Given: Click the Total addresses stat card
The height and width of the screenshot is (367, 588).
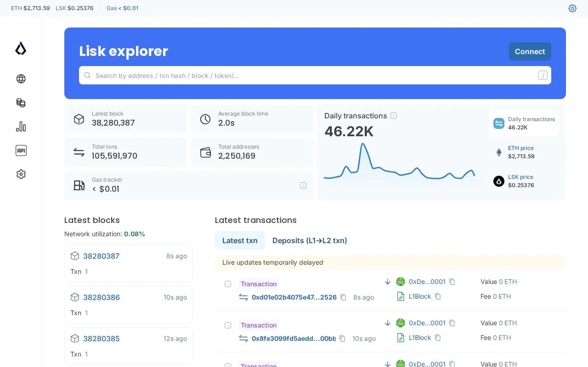Looking at the screenshot, I should click(252, 152).
